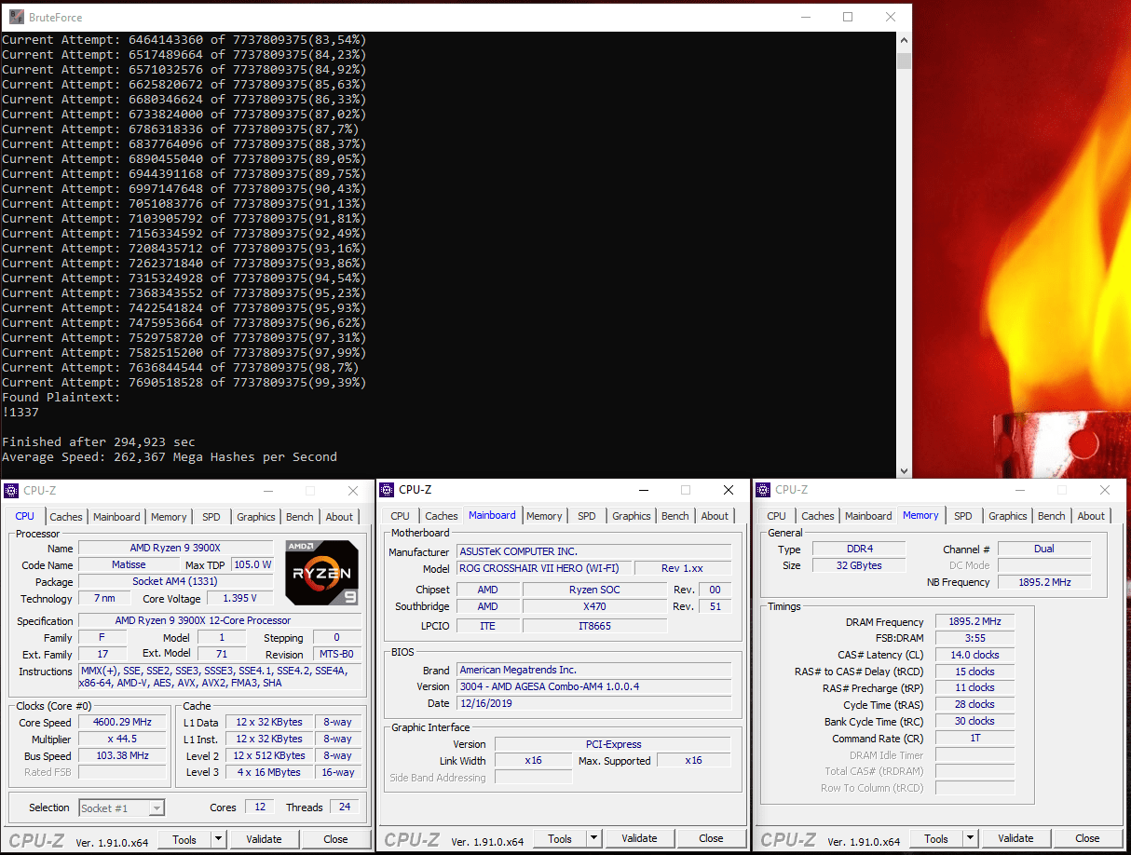Show About tab in the motherboard CPU-Z window
The image size is (1131, 855).
pyautogui.click(x=715, y=516)
